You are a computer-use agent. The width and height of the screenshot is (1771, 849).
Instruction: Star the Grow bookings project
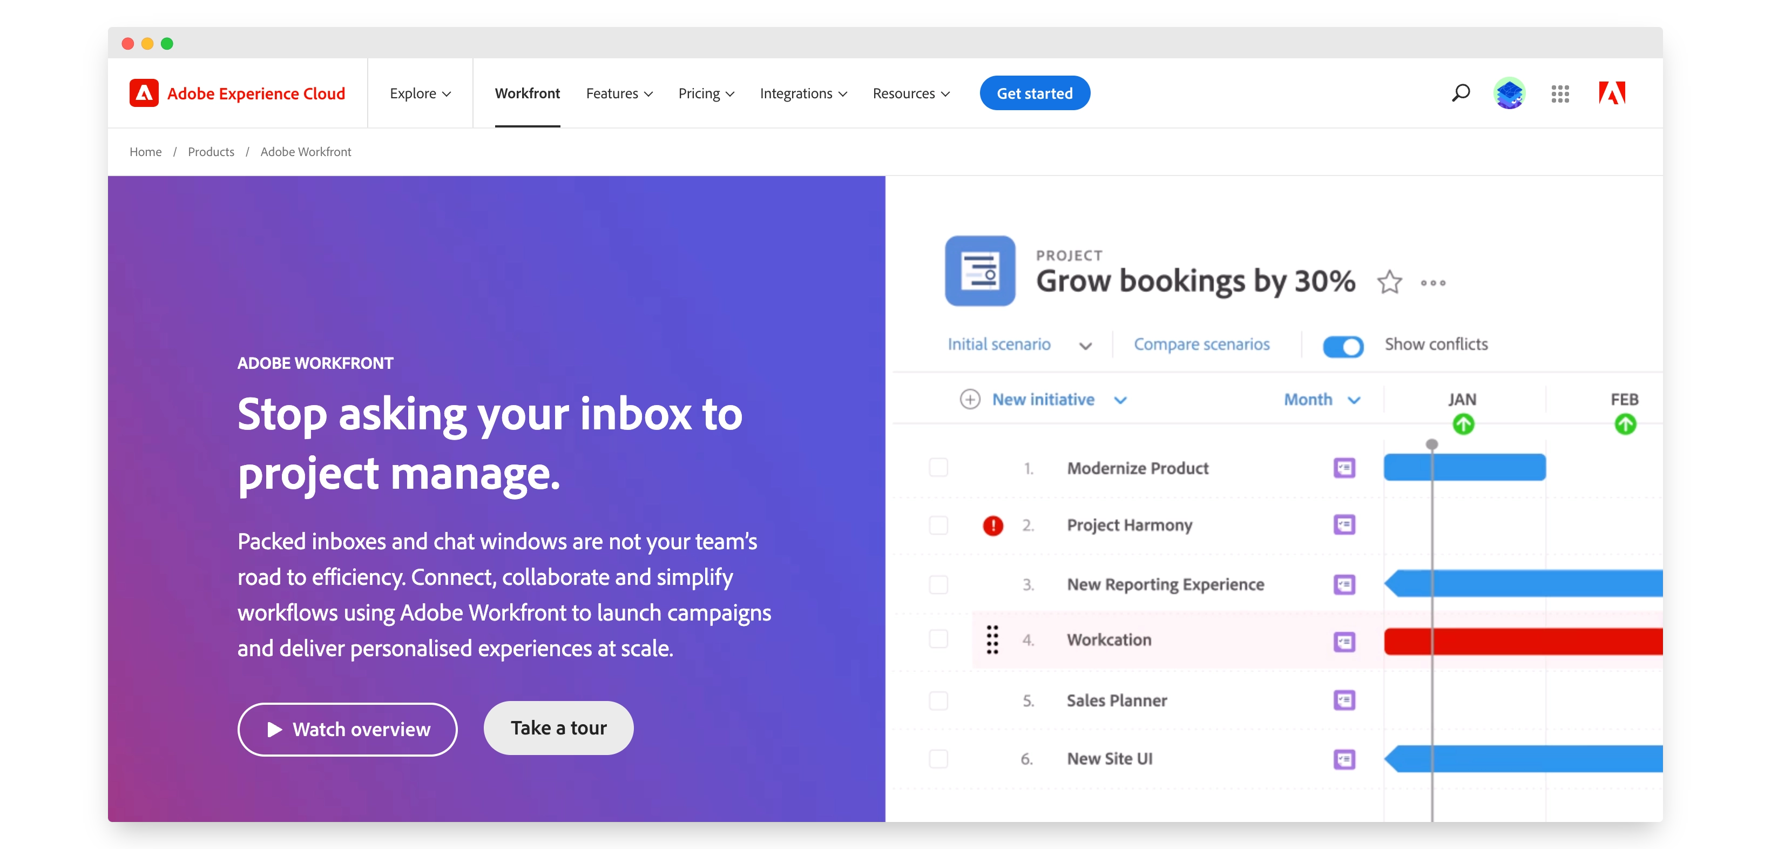click(x=1389, y=282)
